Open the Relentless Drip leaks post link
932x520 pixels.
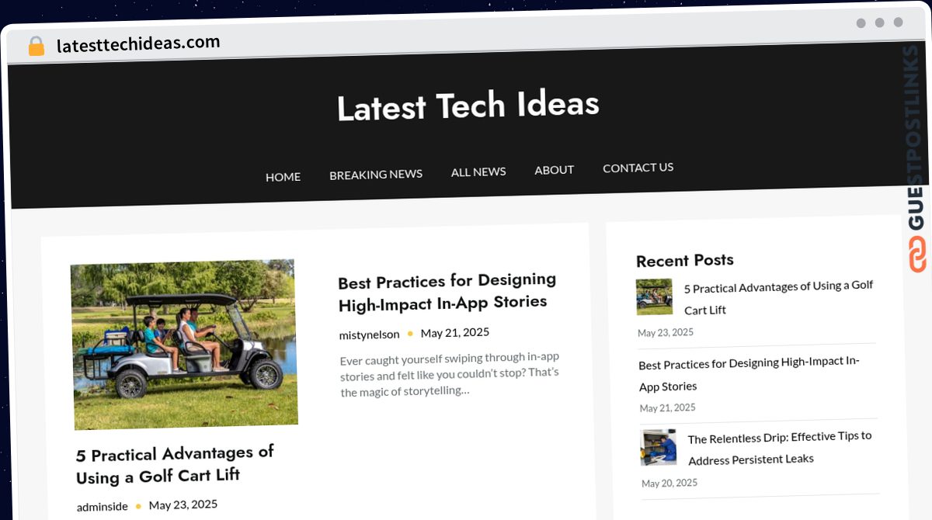[780, 448]
